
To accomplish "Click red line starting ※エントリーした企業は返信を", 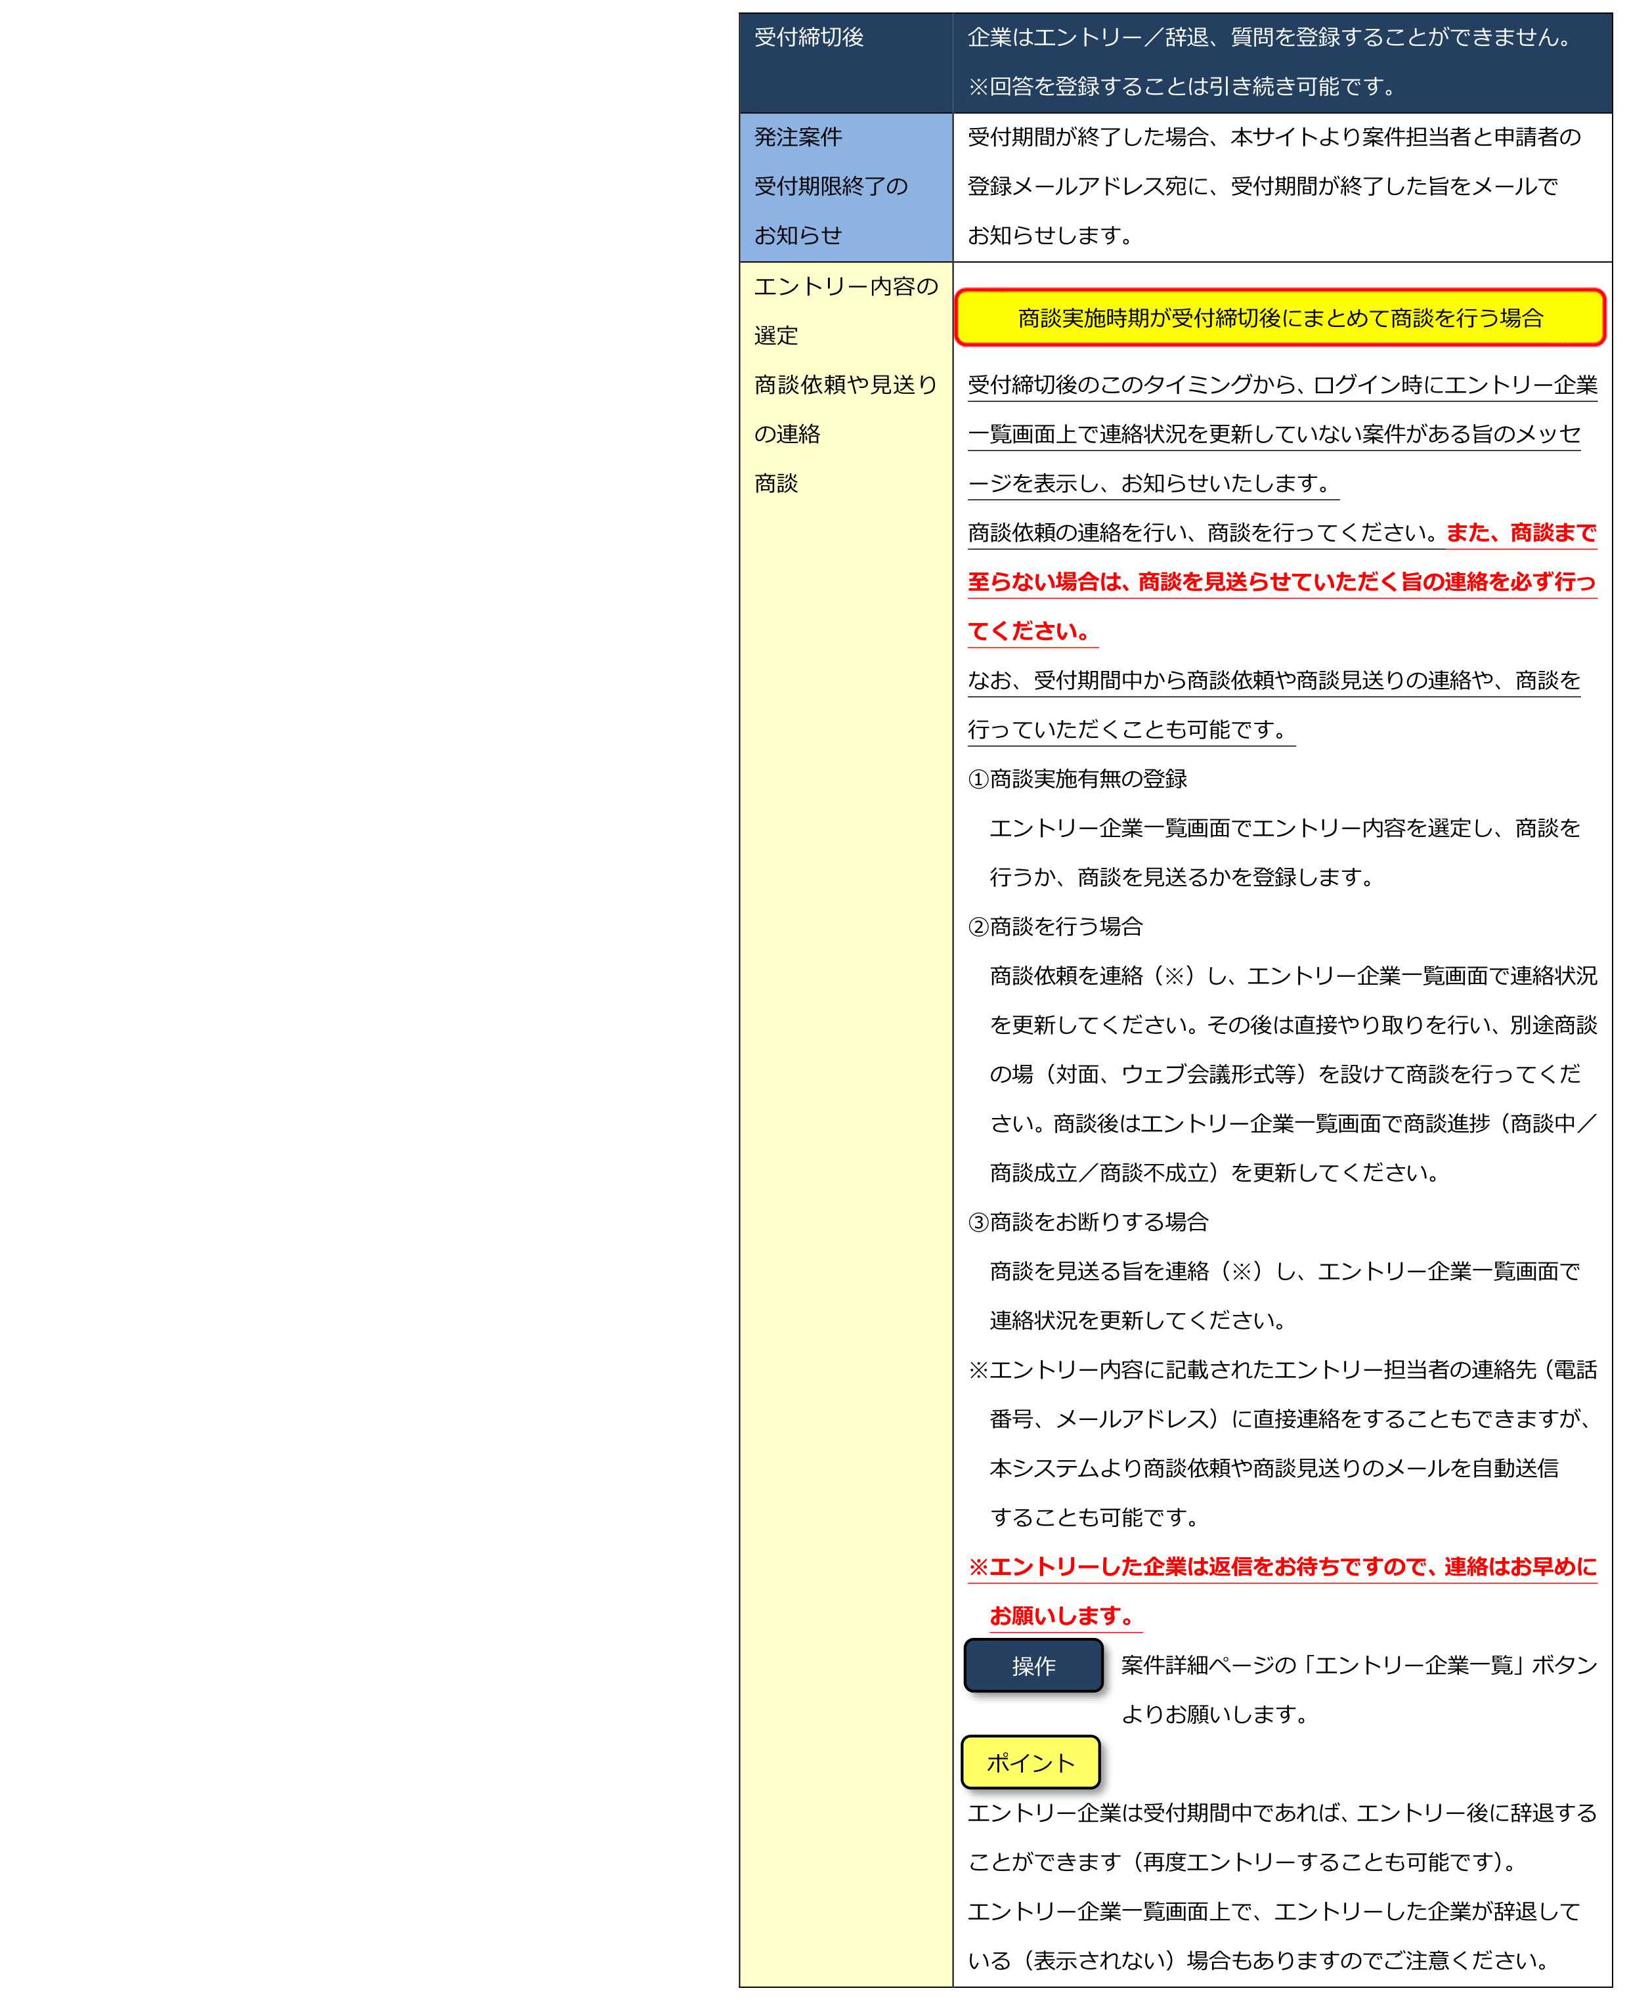I will point(1283,1566).
